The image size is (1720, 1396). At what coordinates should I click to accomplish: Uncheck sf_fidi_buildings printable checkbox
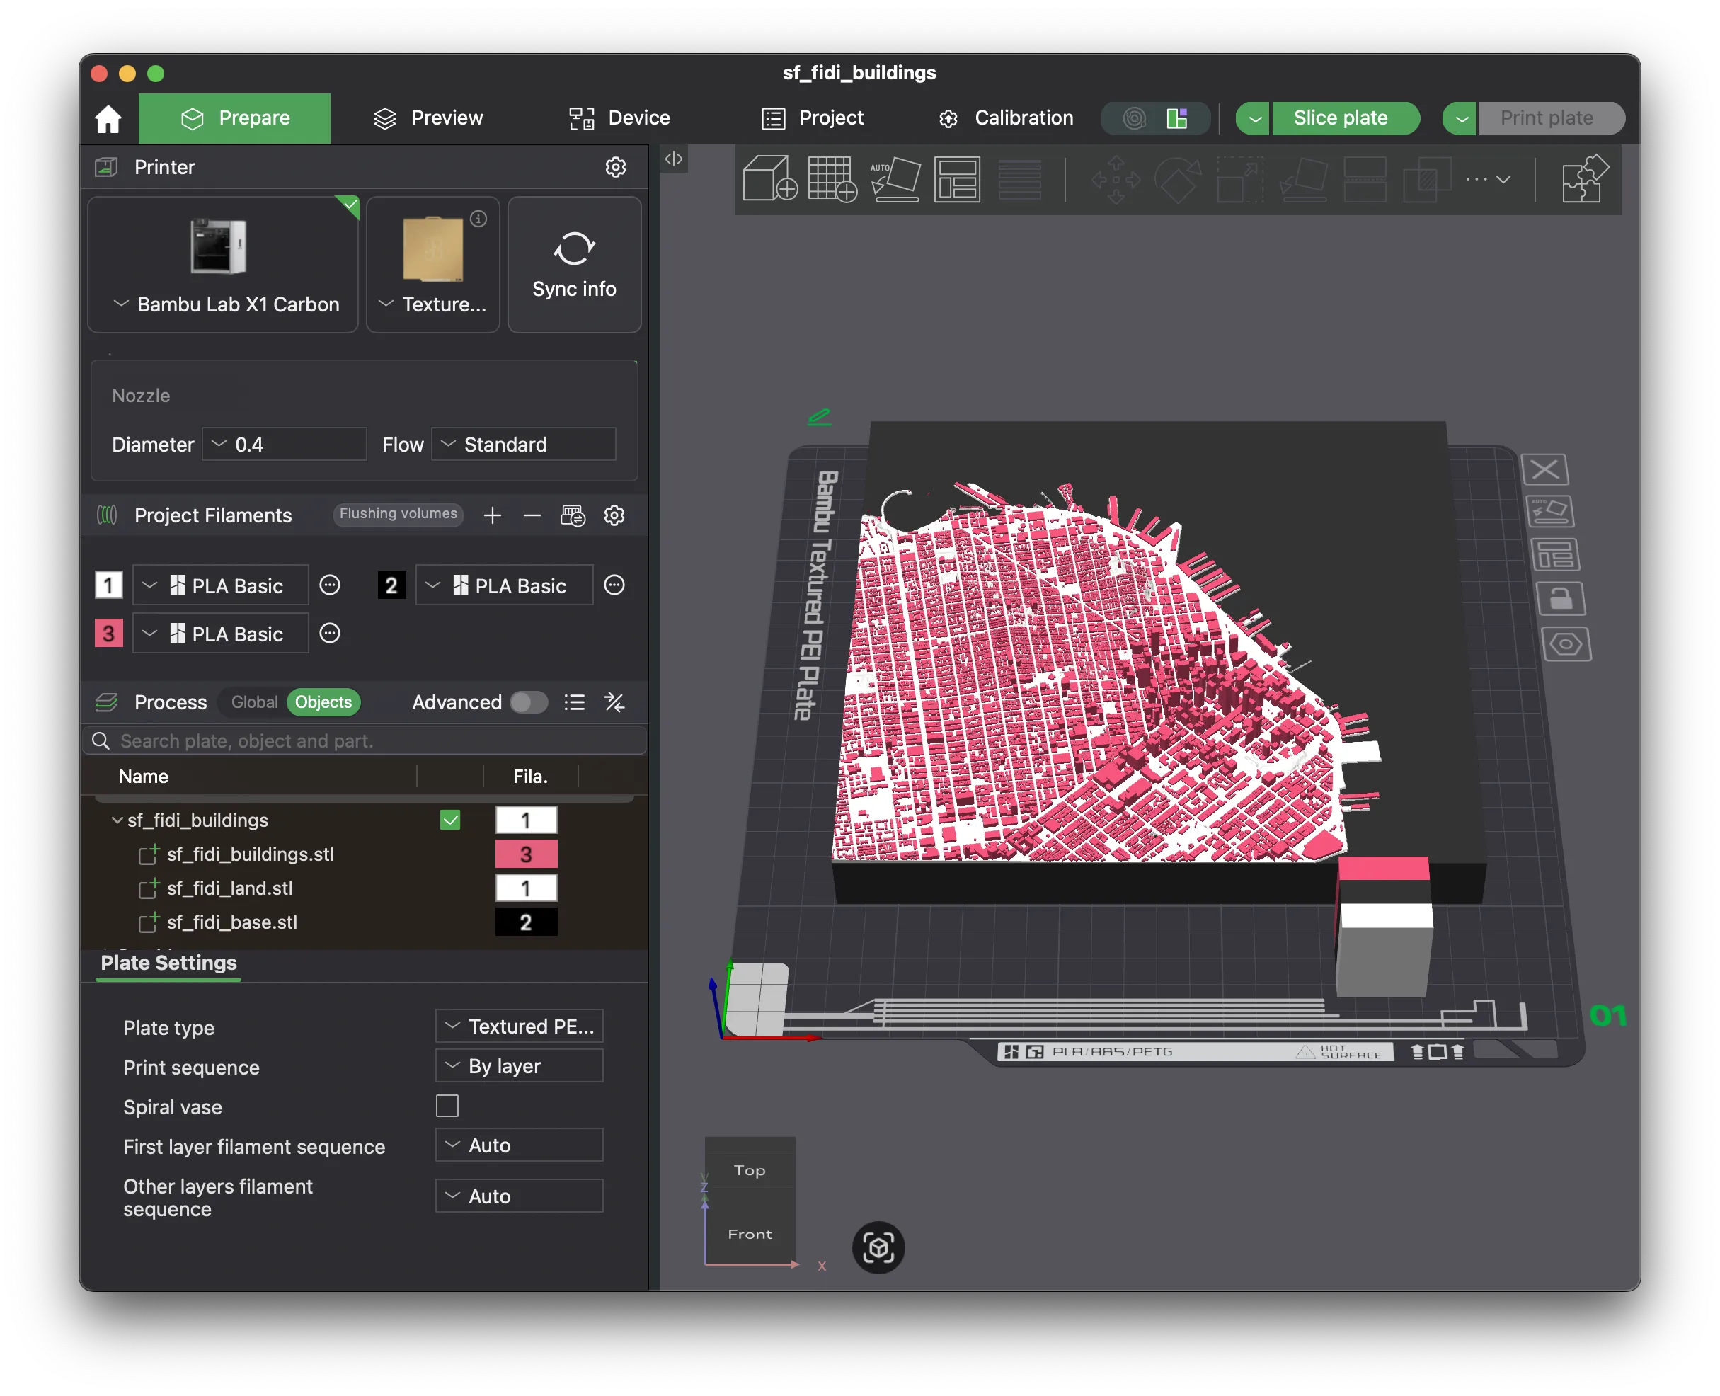click(450, 820)
